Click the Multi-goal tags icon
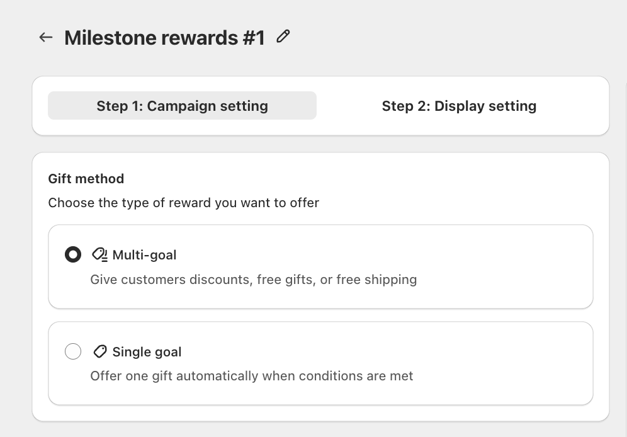 coord(99,254)
